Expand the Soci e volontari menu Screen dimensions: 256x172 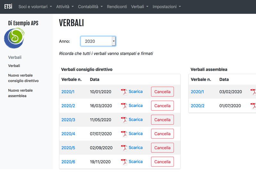pos(35,7)
